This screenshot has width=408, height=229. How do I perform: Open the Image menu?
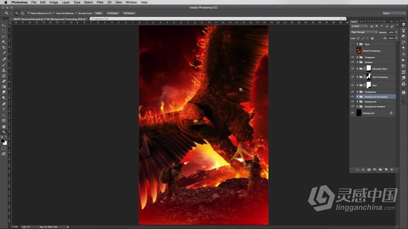click(54, 3)
